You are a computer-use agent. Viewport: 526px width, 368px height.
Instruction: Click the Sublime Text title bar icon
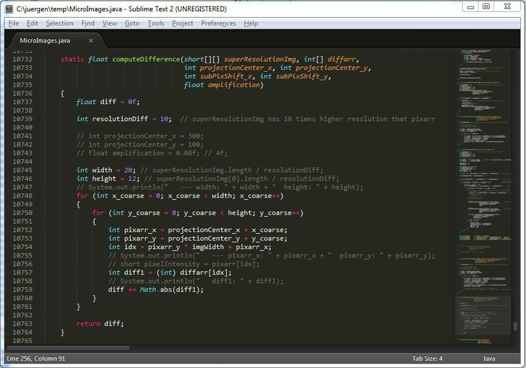pos(9,9)
